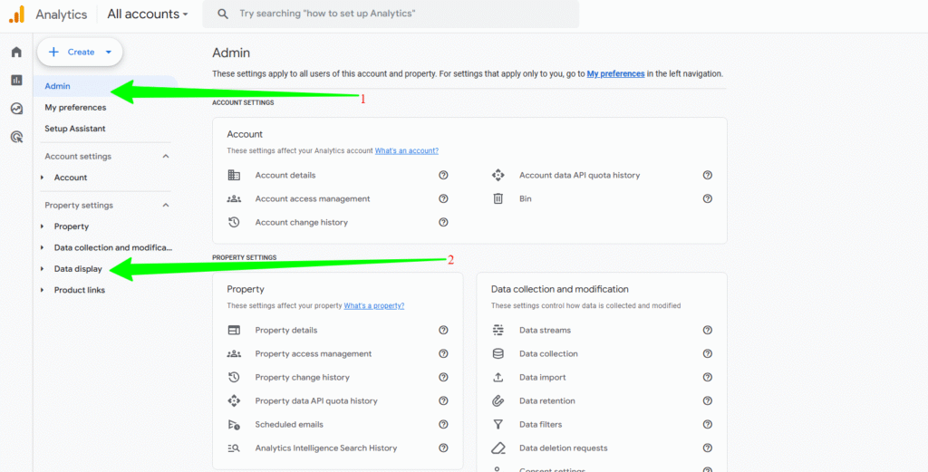The height and width of the screenshot is (472, 928).
Task: Click the Data import upload icon
Action: pos(498,378)
